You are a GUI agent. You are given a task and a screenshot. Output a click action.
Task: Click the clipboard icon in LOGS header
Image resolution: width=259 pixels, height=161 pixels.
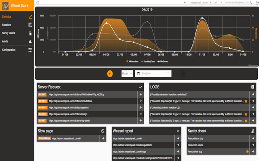253,87
